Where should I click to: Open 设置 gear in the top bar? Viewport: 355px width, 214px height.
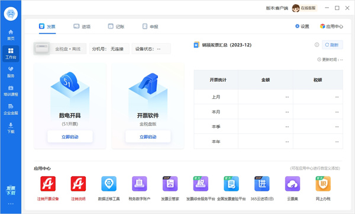click(302, 26)
